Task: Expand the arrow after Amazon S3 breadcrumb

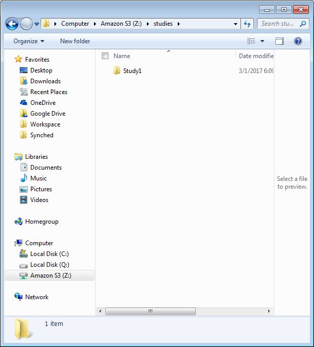Action: (x=148, y=24)
